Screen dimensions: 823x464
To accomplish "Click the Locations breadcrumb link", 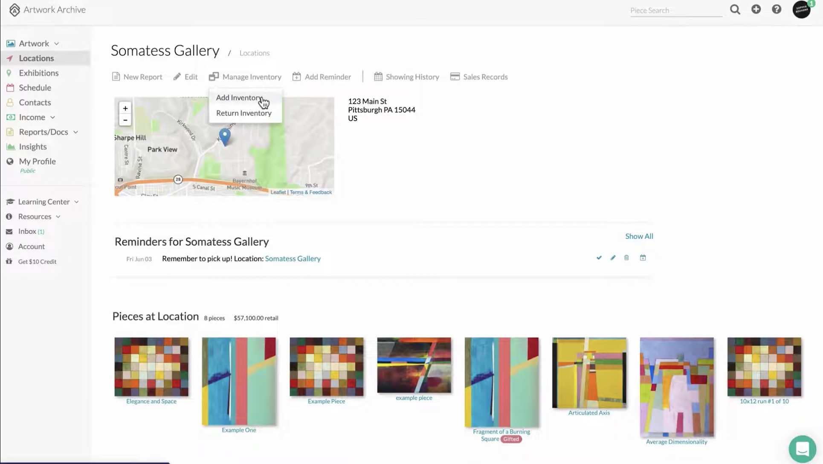I will click(255, 53).
